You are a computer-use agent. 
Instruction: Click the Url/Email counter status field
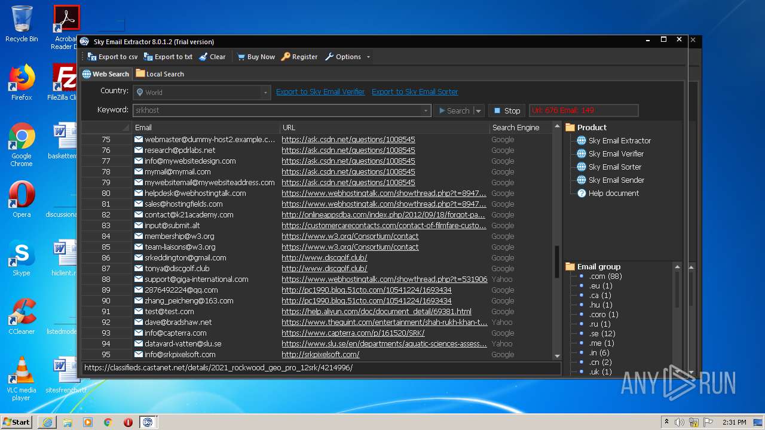583,110
